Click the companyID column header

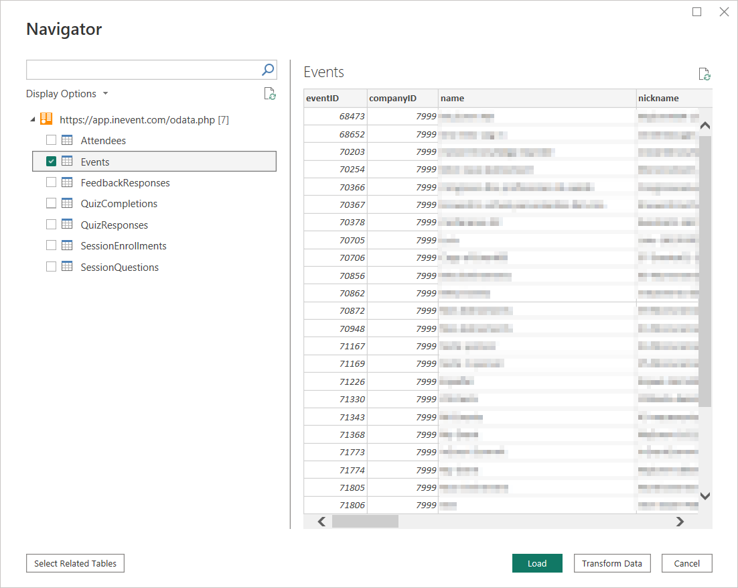point(402,98)
